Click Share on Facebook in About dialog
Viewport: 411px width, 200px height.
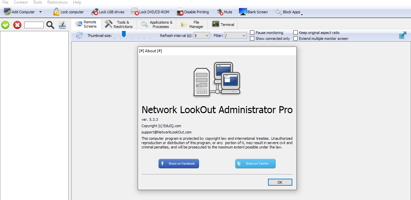click(179, 163)
